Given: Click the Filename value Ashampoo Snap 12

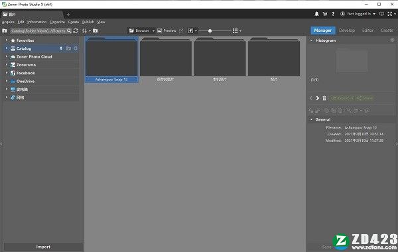Looking at the screenshot, I should click(360, 127).
